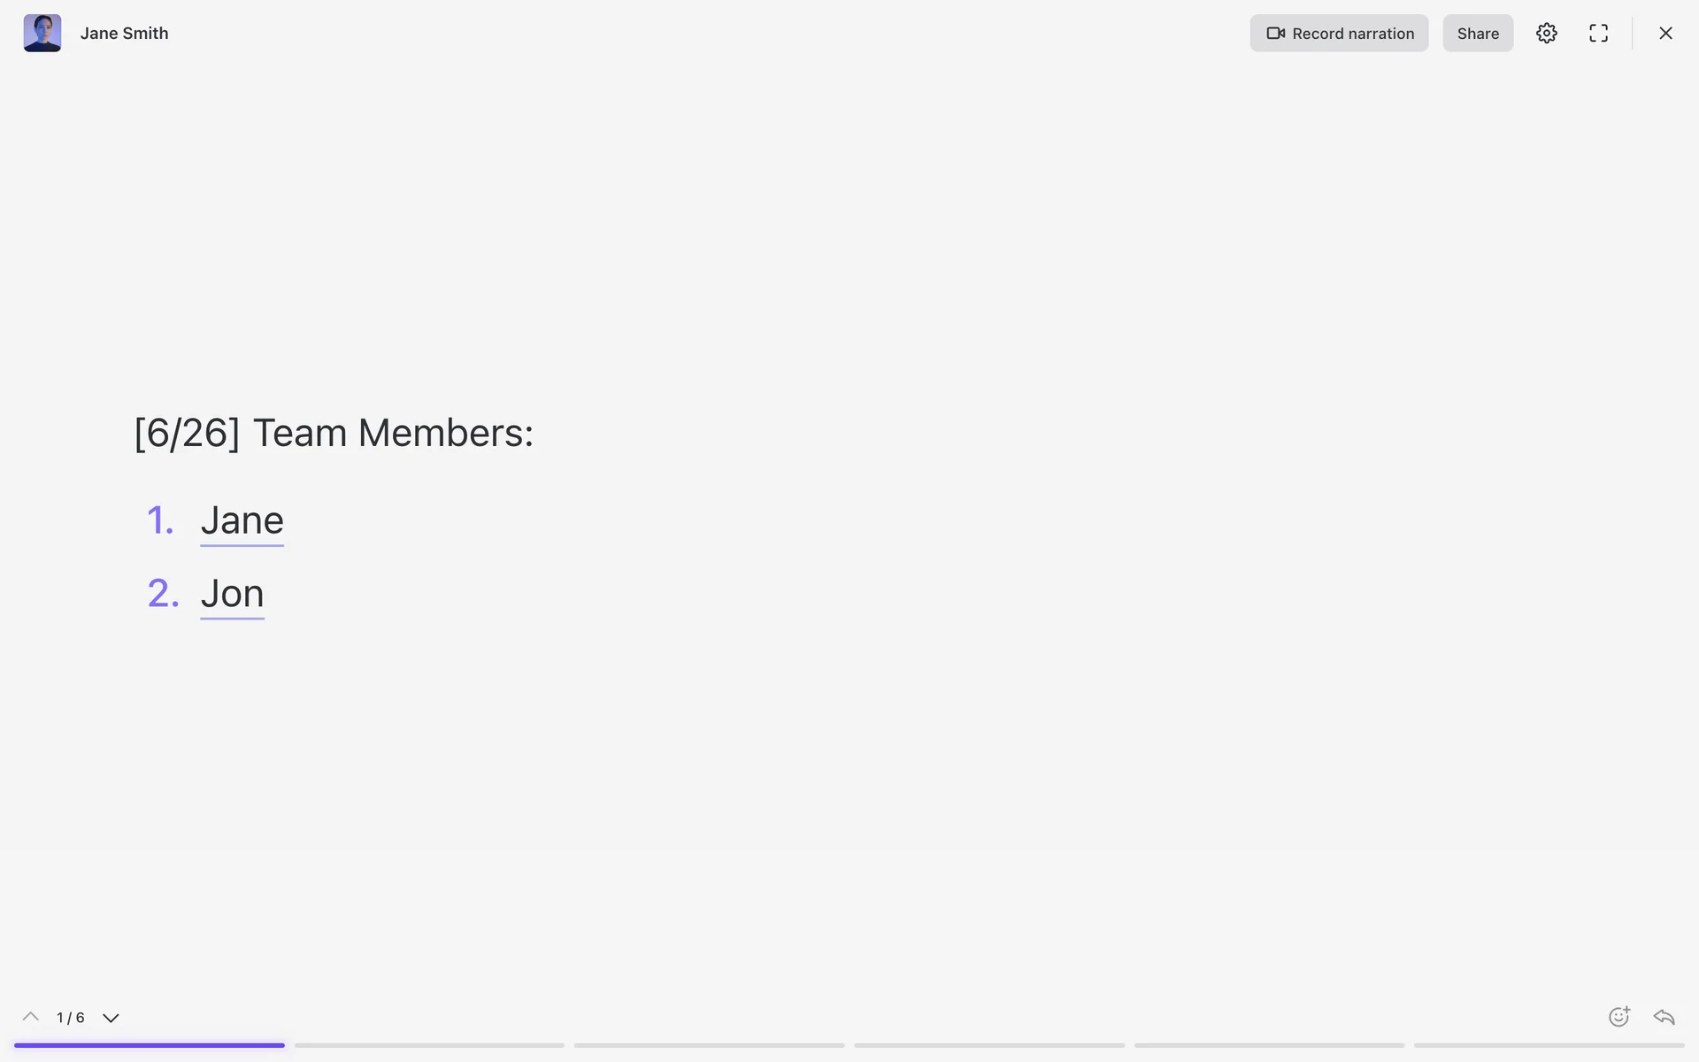Image resolution: width=1699 pixels, height=1062 pixels.
Task: Click the Share button
Action: click(x=1478, y=34)
